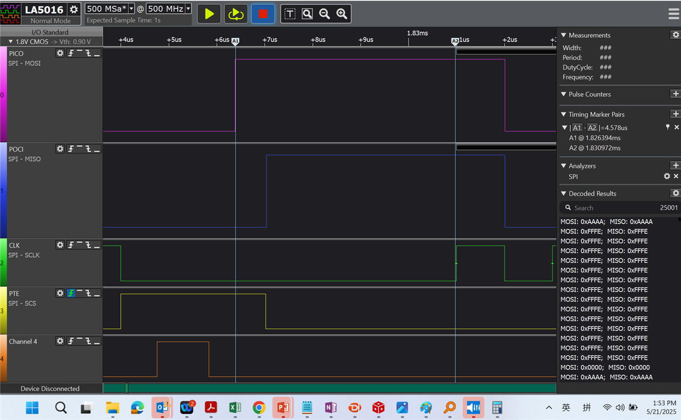
Task: Select PICO magenta channel color strip
Action: [3, 95]
